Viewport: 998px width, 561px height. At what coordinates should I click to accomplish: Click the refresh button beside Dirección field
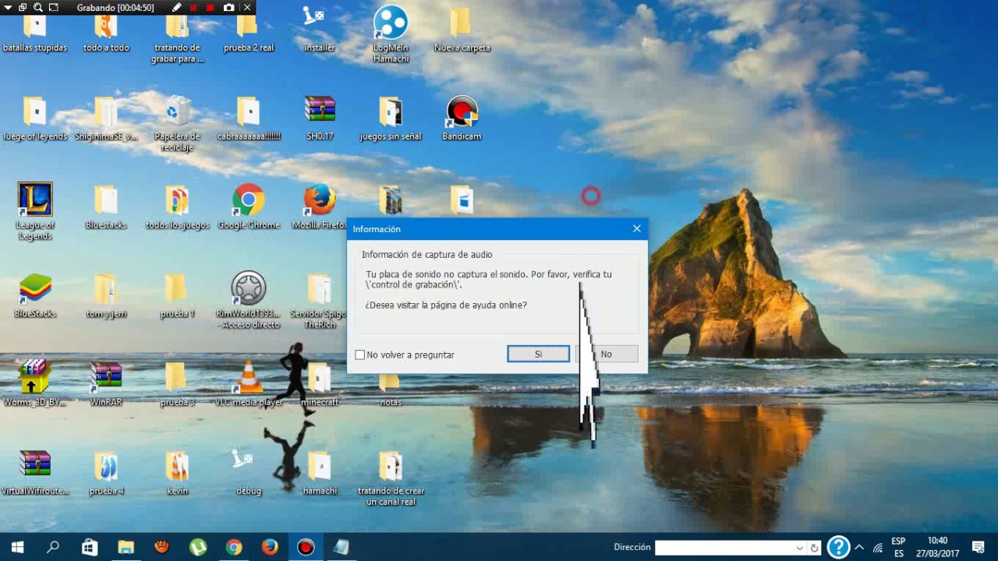click(x=815, y=548)
